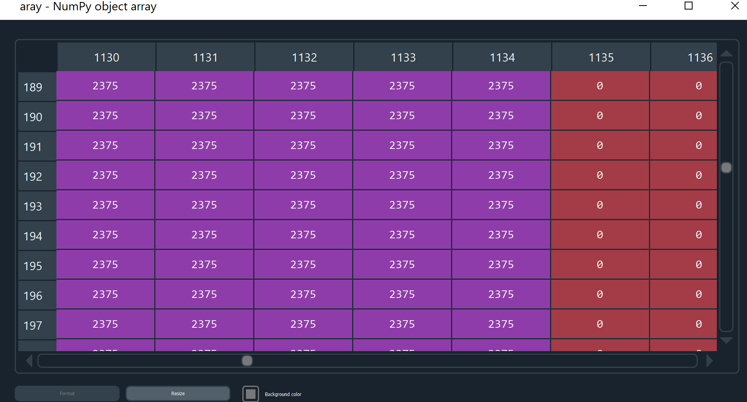Click the vertical scrollbar up arrow
Screen dimensions: 747x402
pyautogui.click(x=726, y=54)
